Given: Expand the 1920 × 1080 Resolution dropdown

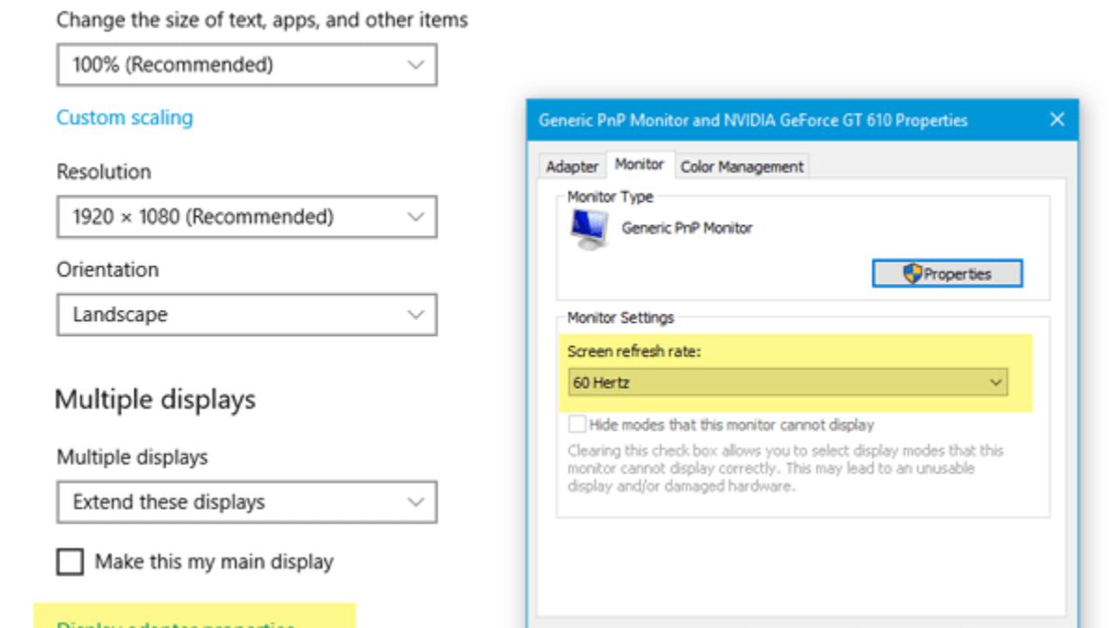Looking at the screenshot, I should pyautogui.click(x=247, y=217).
